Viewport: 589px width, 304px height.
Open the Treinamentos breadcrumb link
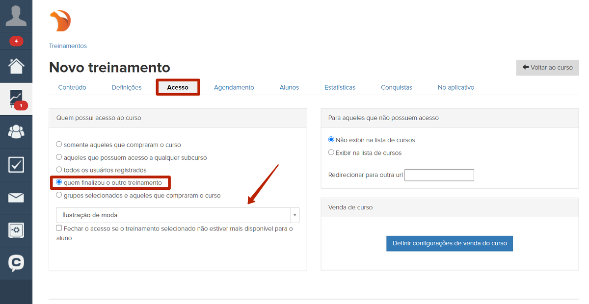[x=68, y=46]
